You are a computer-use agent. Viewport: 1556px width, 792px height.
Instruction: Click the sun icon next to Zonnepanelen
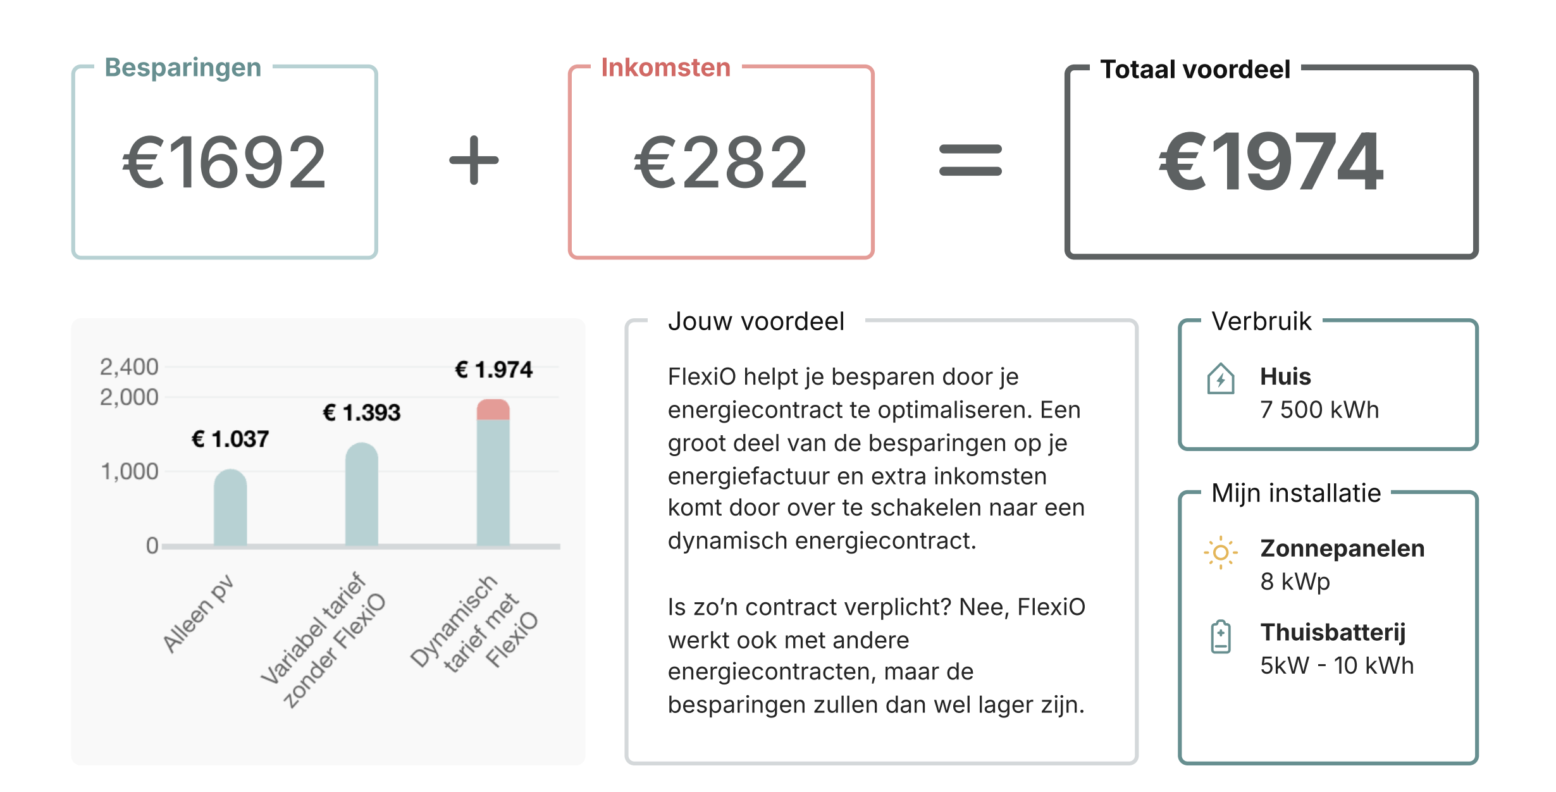tap(1220, 553)
